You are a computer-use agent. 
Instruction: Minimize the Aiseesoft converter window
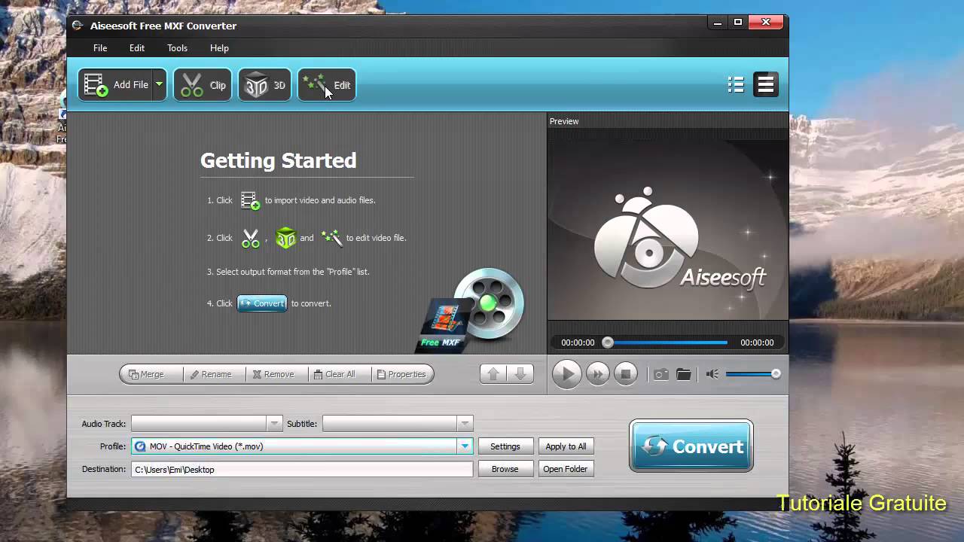719,23
